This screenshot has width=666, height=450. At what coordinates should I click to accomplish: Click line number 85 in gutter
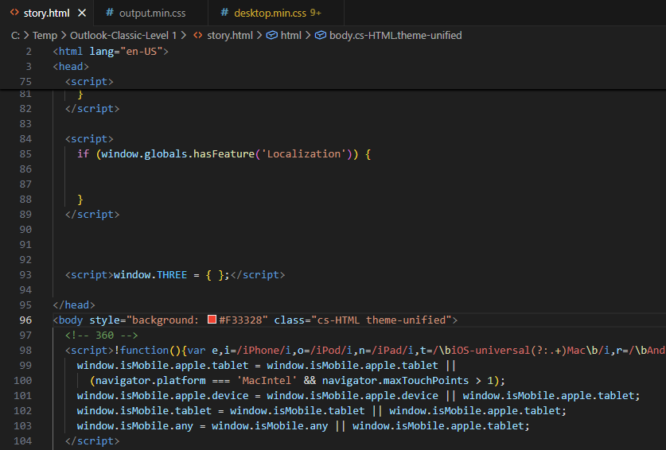[x=25, y=153]
